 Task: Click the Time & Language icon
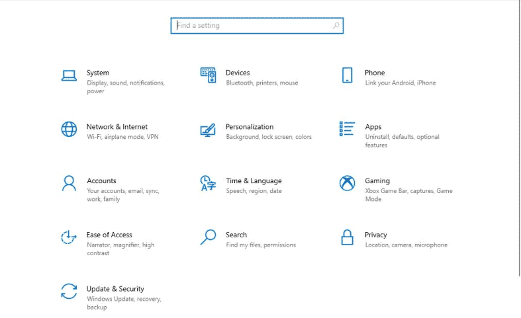[208, 183]
